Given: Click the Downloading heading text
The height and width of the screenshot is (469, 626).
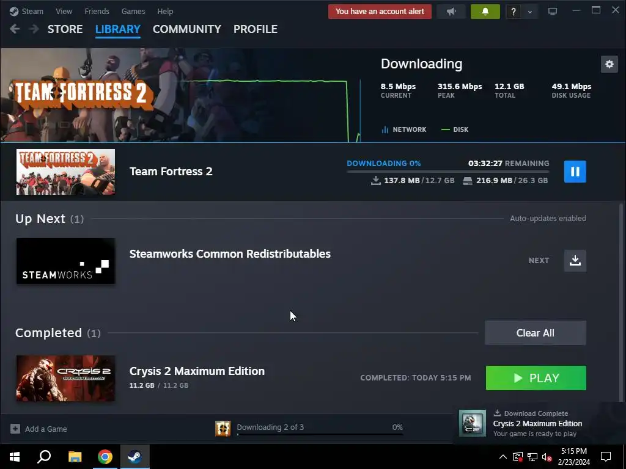Looking at the screenshot, I should (x=422, y=64).
